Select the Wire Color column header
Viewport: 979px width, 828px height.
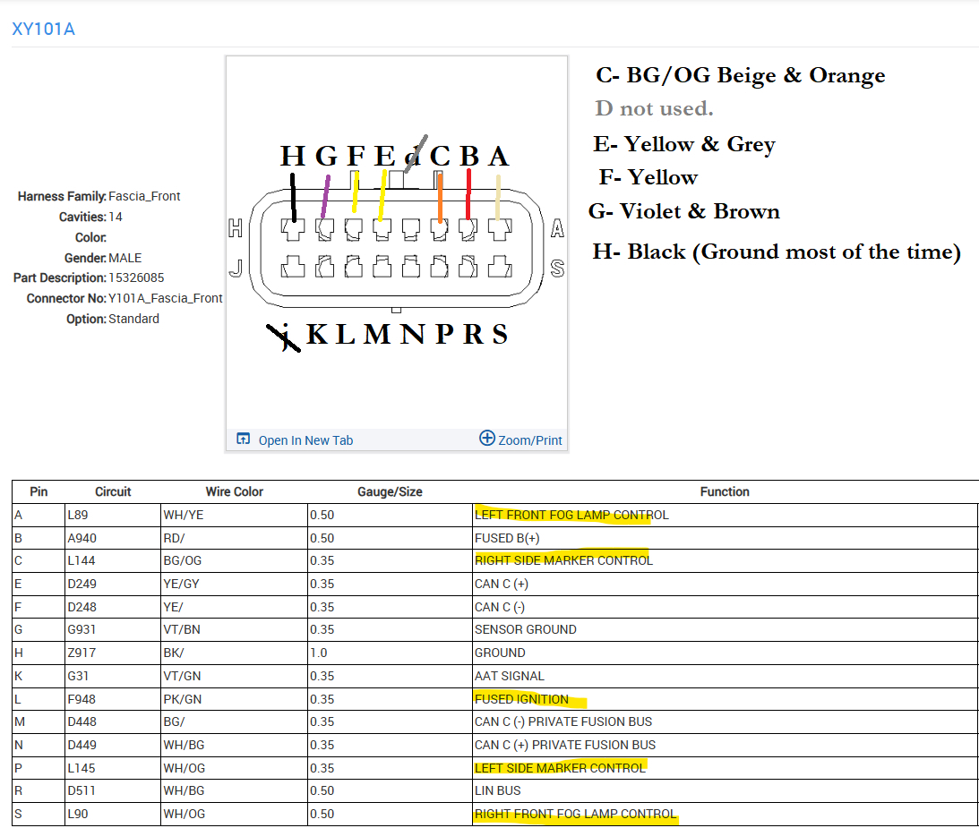coord(234,491)
